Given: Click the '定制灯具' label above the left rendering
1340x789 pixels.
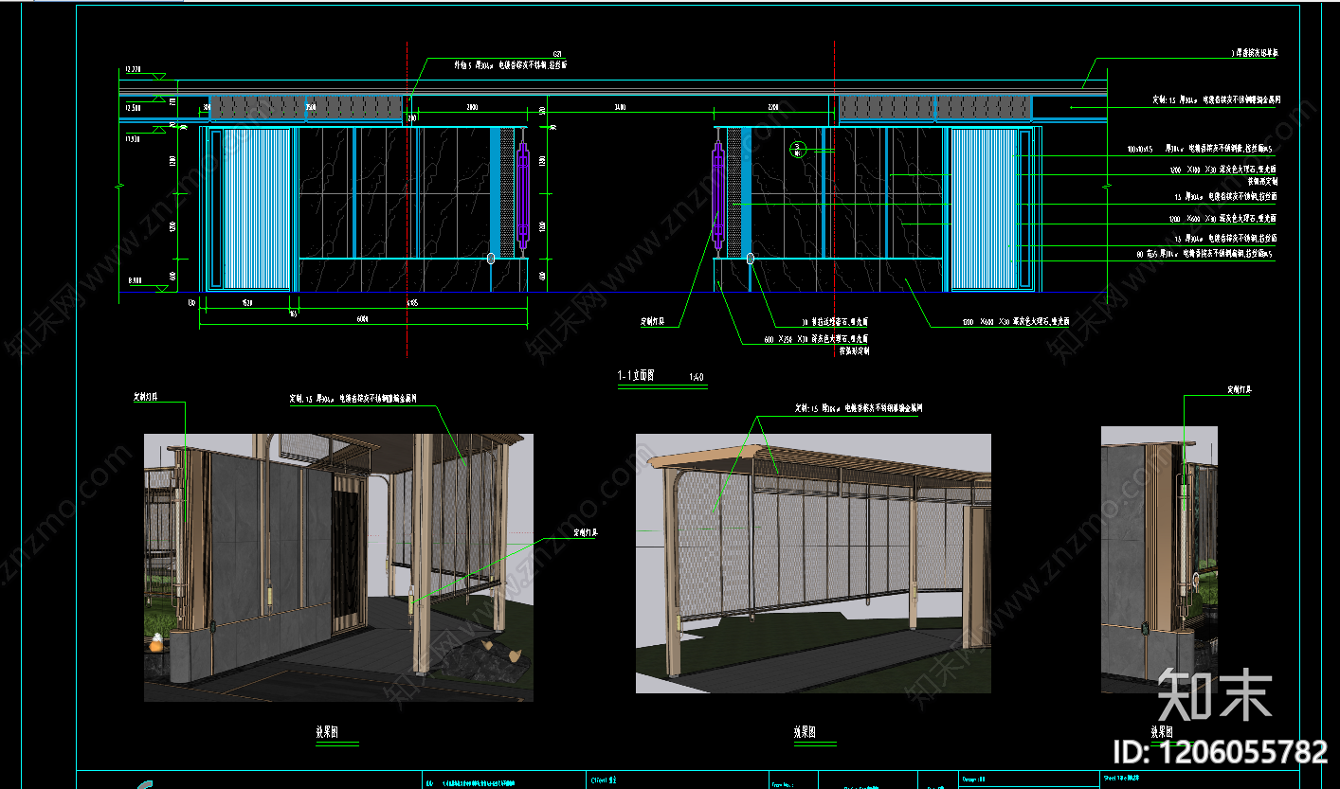Looking at the screenshot, I should tap(145, 398).
